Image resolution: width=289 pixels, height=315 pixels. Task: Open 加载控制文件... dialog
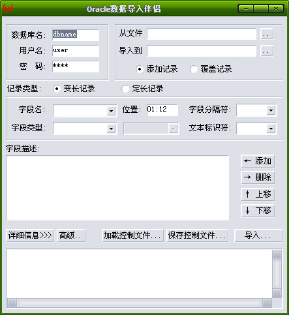pos(132,235)
